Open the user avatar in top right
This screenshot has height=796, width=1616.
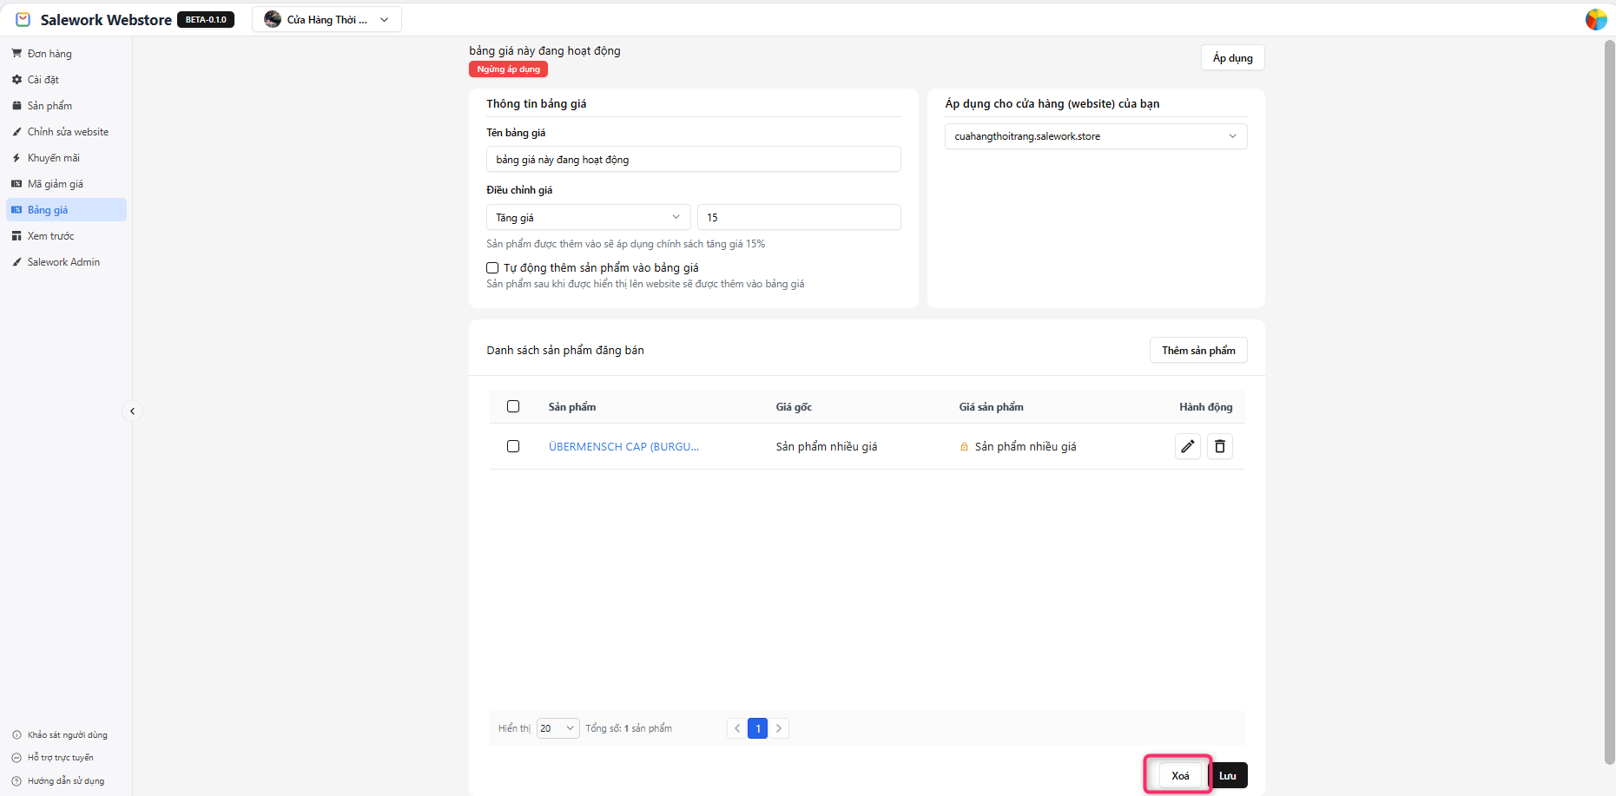(x=1595, y=19)
